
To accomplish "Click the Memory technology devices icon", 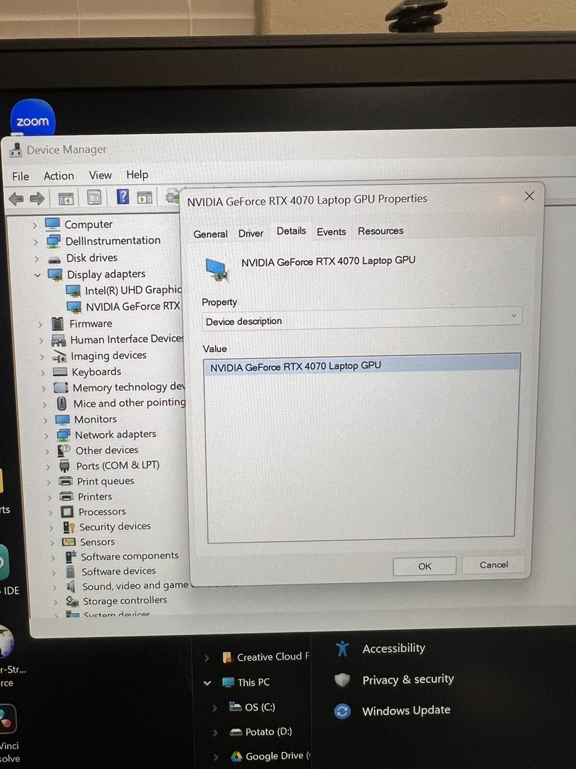I will point(61,388).
